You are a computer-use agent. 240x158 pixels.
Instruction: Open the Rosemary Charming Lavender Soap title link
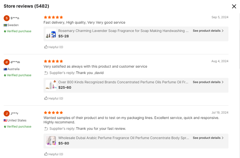coord(123,31)
